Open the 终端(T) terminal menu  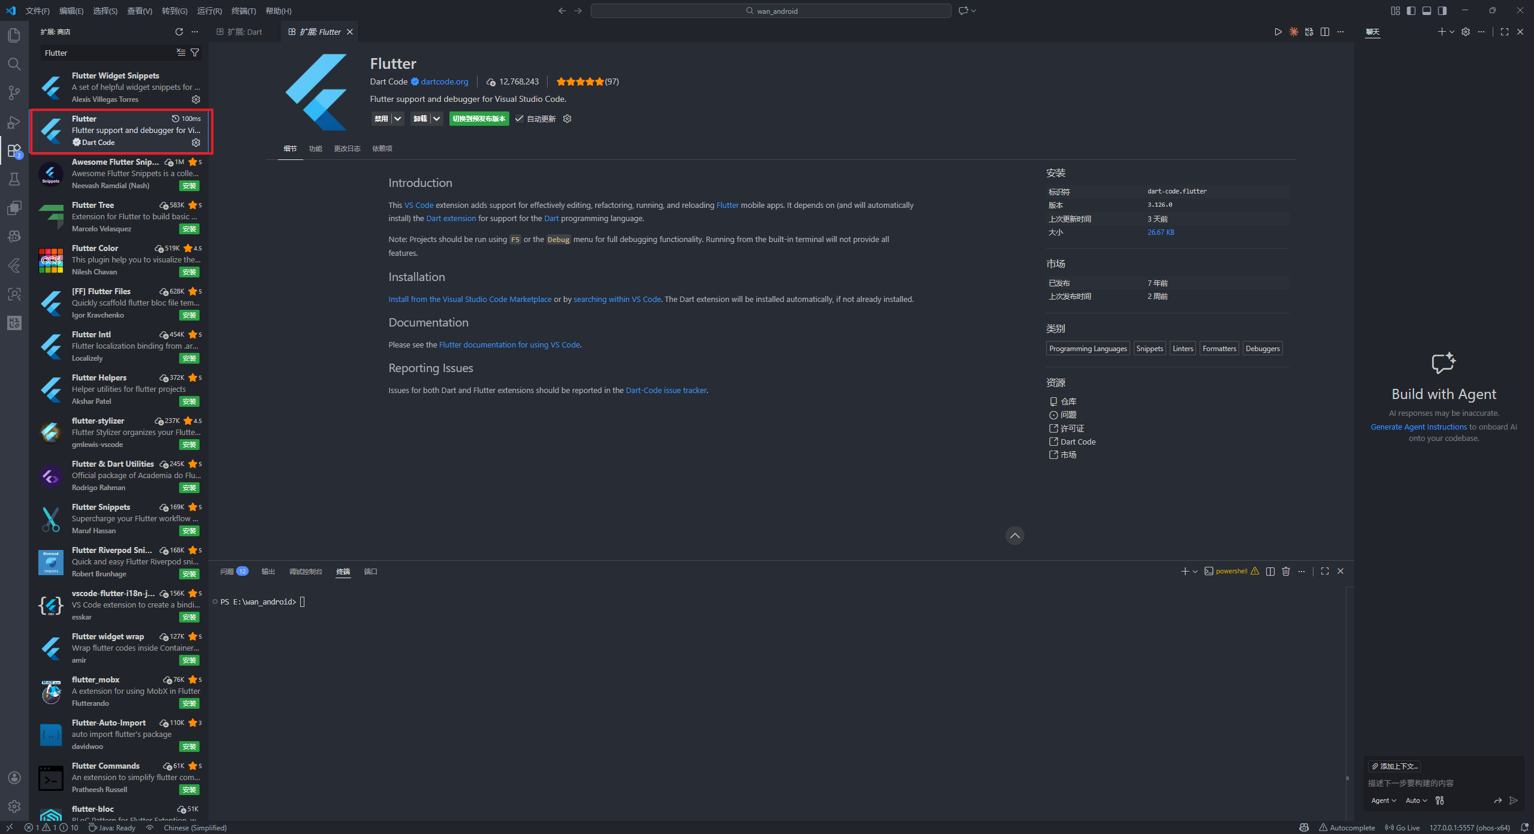tap(243, 11)
